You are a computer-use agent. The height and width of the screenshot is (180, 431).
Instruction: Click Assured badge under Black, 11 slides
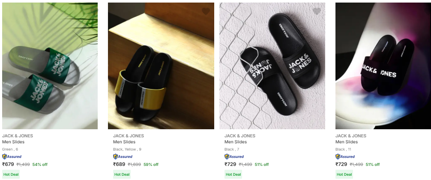point(345,157)
